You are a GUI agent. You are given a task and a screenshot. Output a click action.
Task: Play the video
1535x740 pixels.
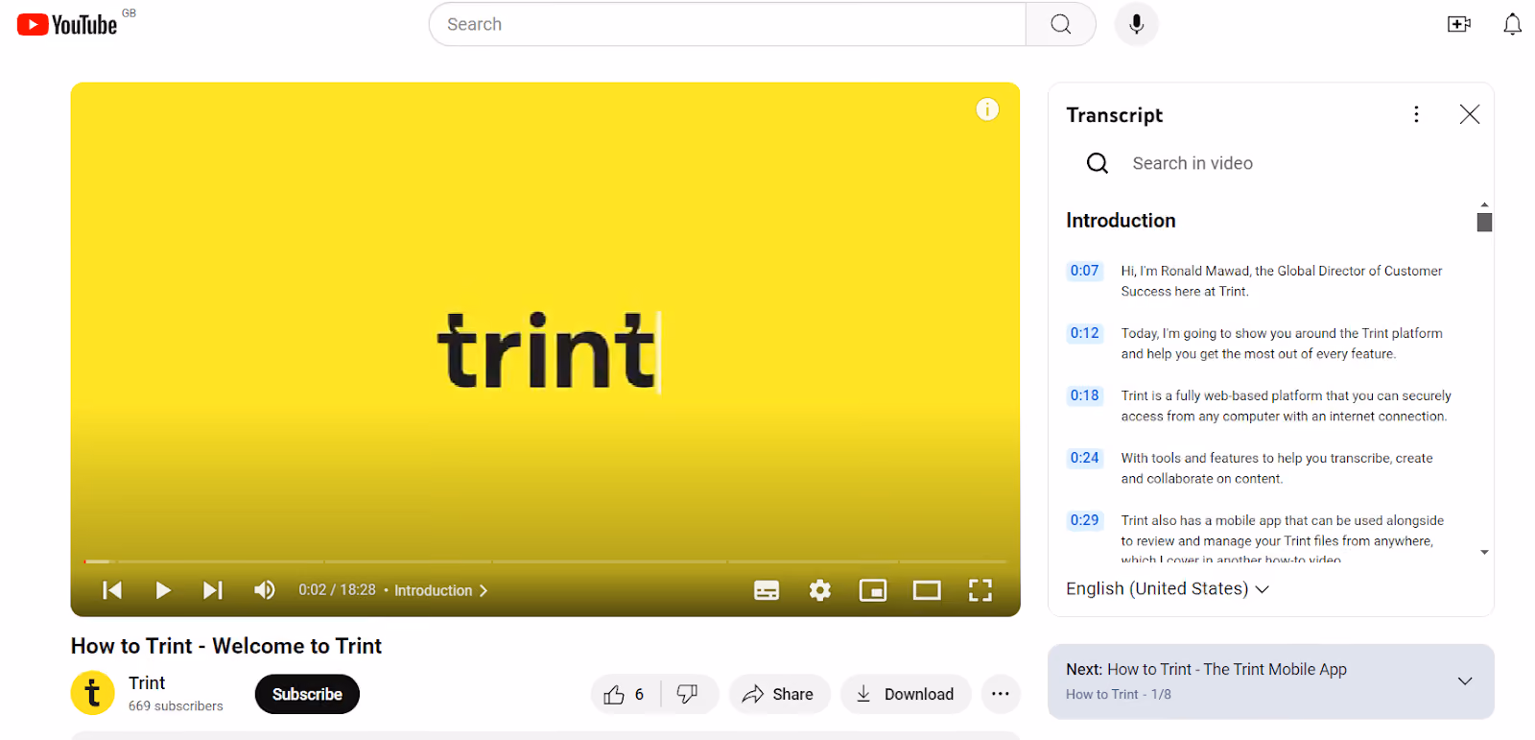tap(163, 590)
